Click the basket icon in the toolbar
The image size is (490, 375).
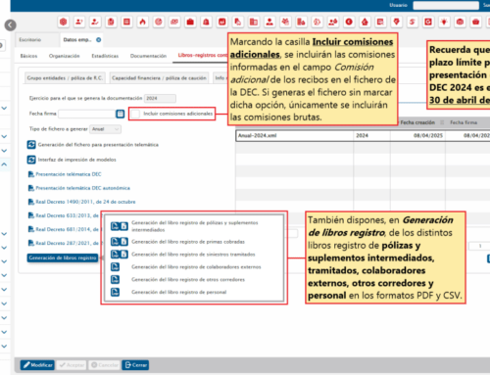pyautogui.click(x=476, y=22)
